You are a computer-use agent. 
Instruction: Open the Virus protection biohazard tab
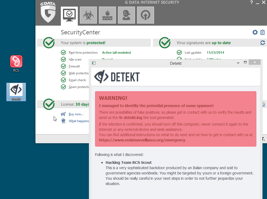point(88,15)
